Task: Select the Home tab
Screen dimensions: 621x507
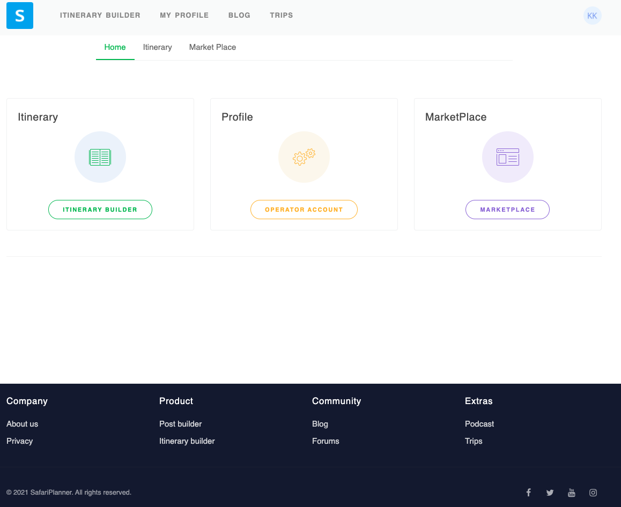Action: (x=115, y=47)
